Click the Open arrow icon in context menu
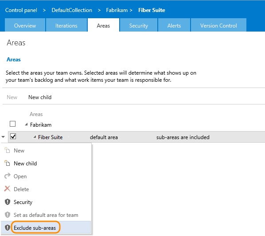 [x=7, y=176]
